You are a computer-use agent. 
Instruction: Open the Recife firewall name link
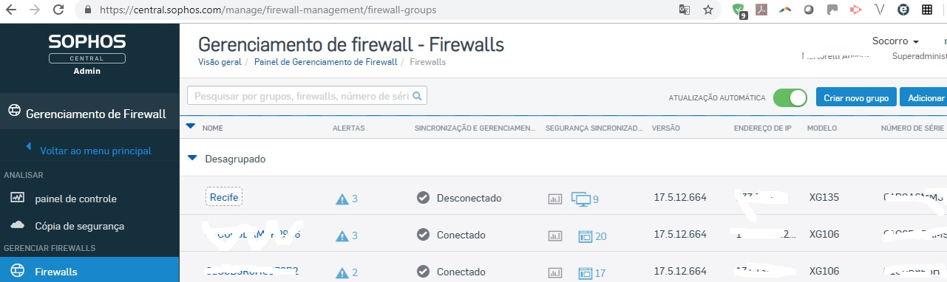[224, 198]
